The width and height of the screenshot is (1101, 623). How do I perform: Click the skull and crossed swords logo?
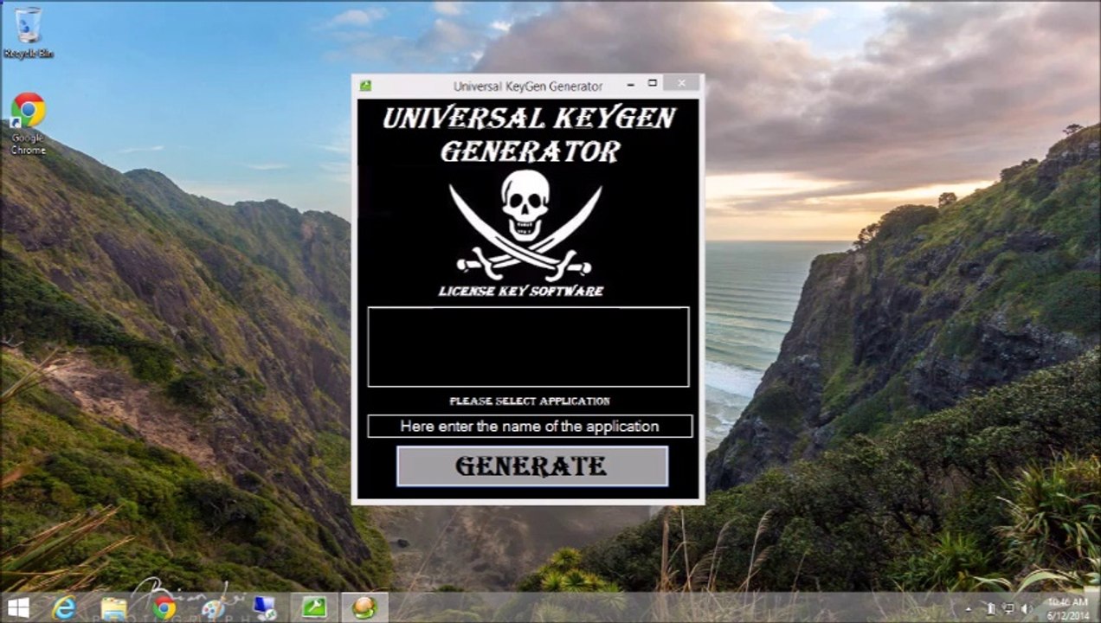[x=525, y=224]
